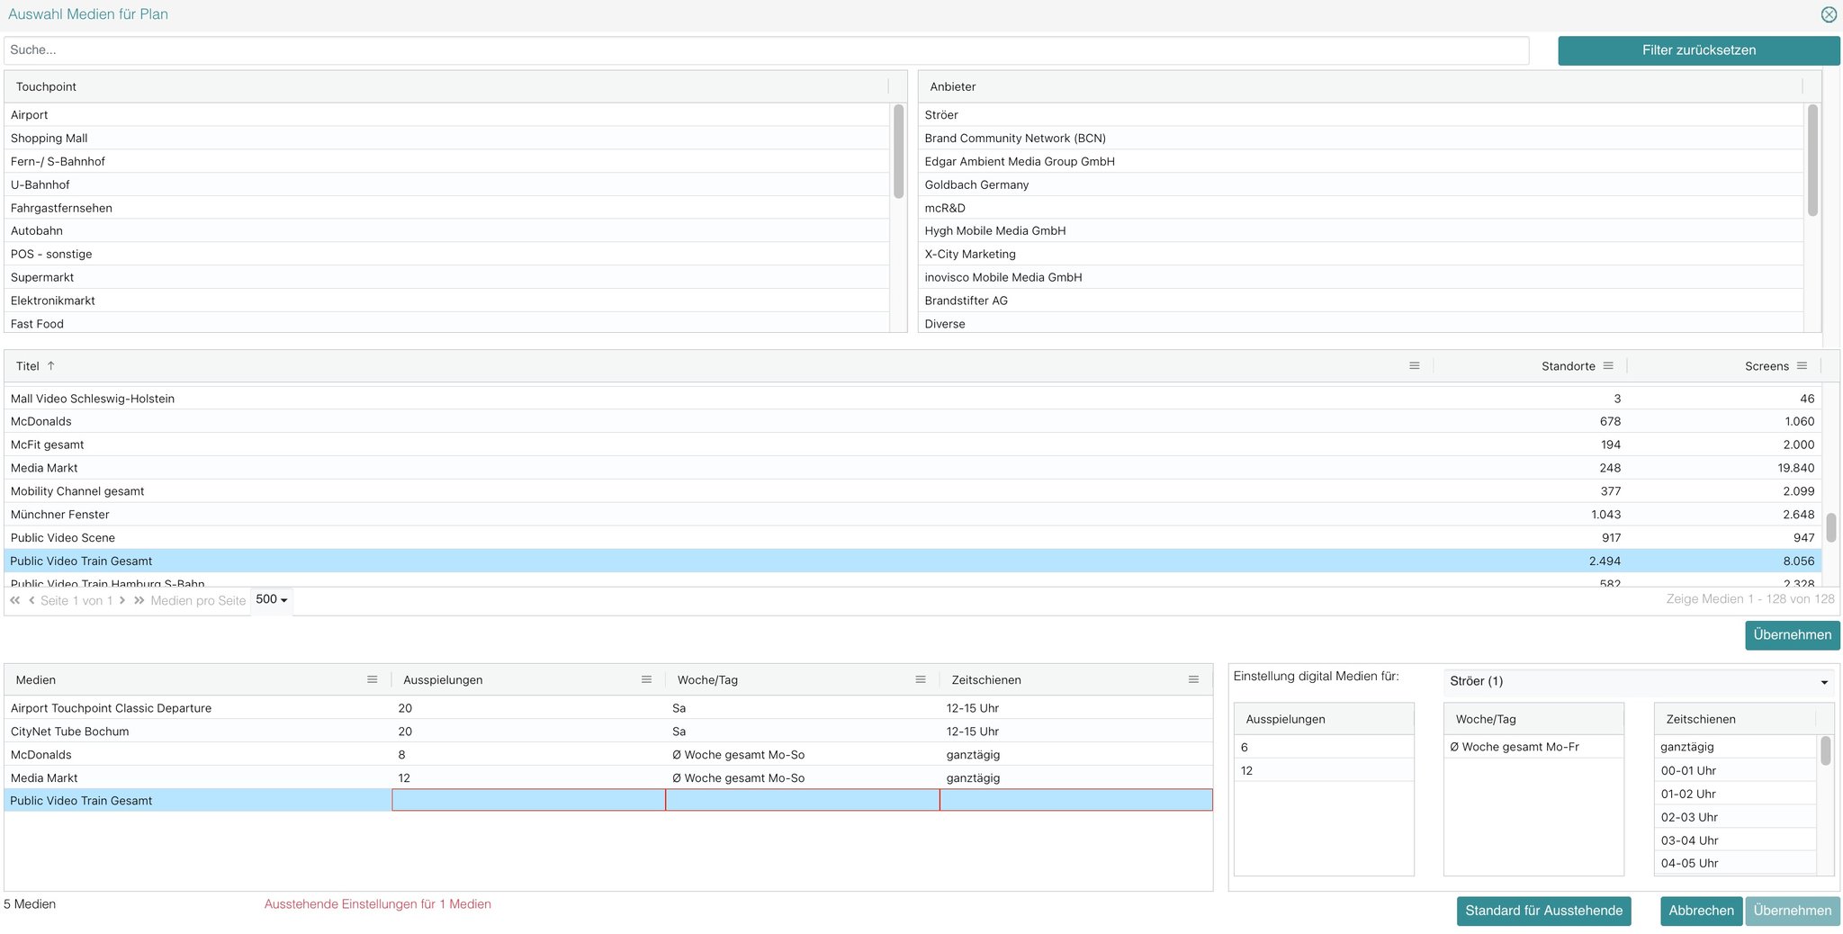Select Goldbach Germany in Anbieter list
The image size is (1843, 934).
[x=976, y=184]
